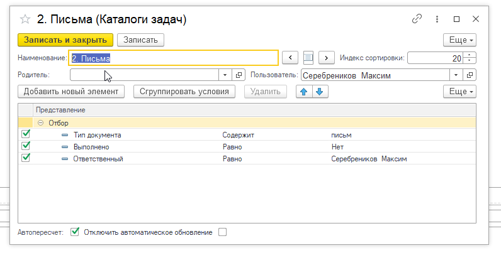Toggle the Ответственный condition checkbox
Screen dimensions: 501x253
[26, 158]
